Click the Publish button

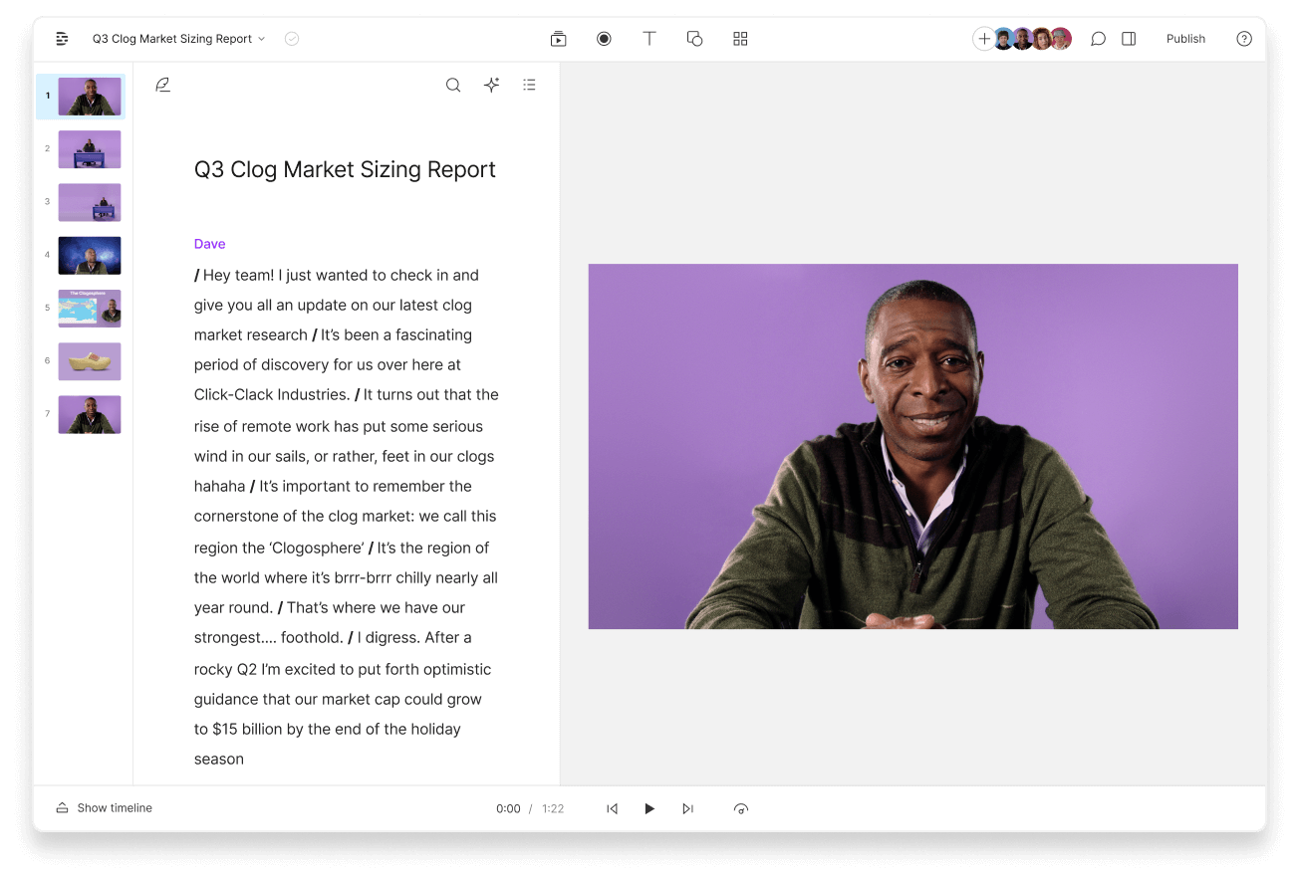pyautogui.click(x=1185, y=39)
